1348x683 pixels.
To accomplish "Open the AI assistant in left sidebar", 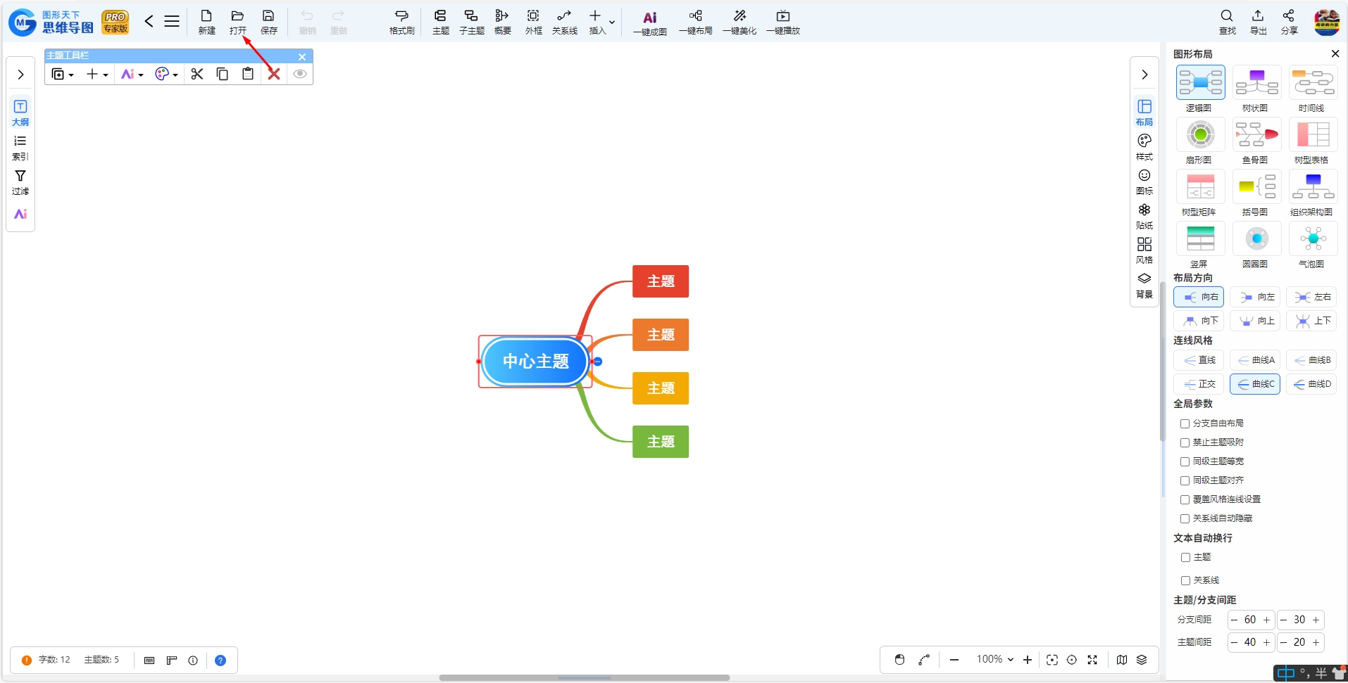I will point(20,214).
